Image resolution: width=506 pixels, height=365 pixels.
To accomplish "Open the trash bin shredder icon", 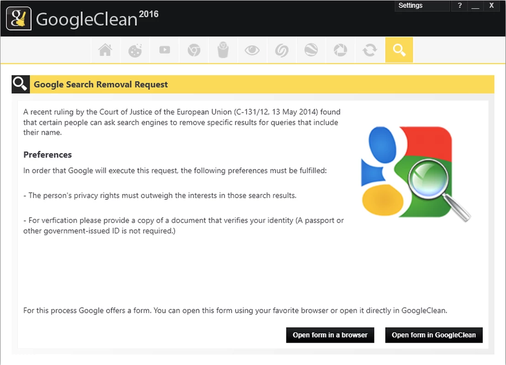I will point(223,50).
